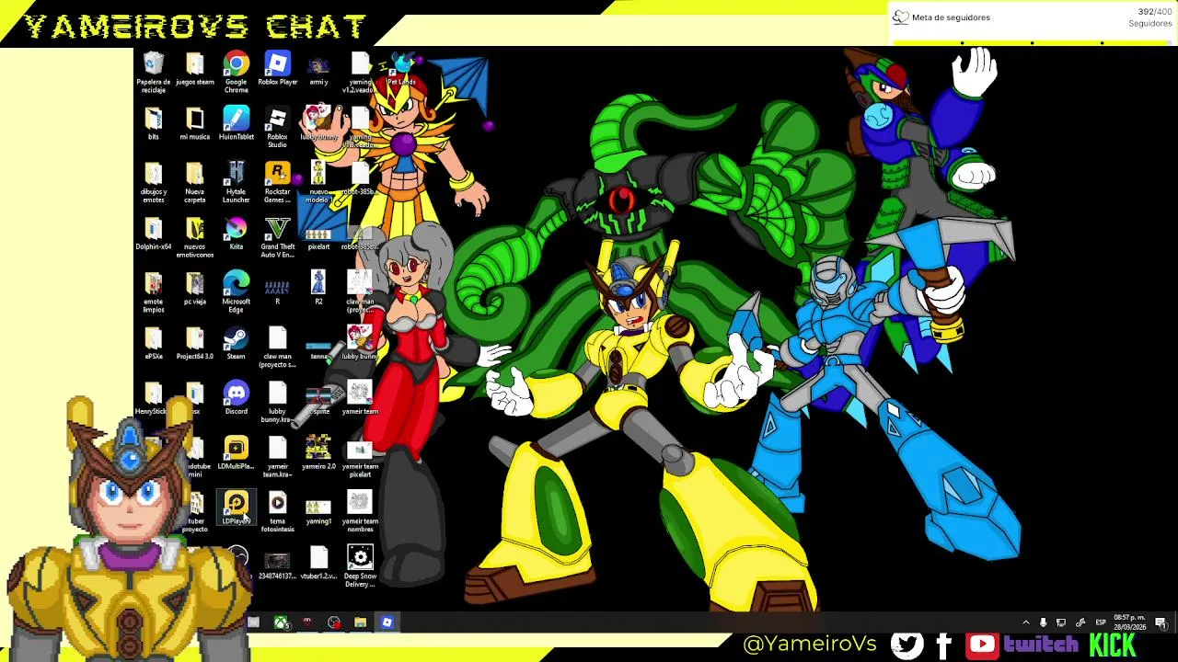Viewport: 1178px width, 662px height.
Task: Launch the Roblox Studio shortcut
Action: [x=277, y=127]
